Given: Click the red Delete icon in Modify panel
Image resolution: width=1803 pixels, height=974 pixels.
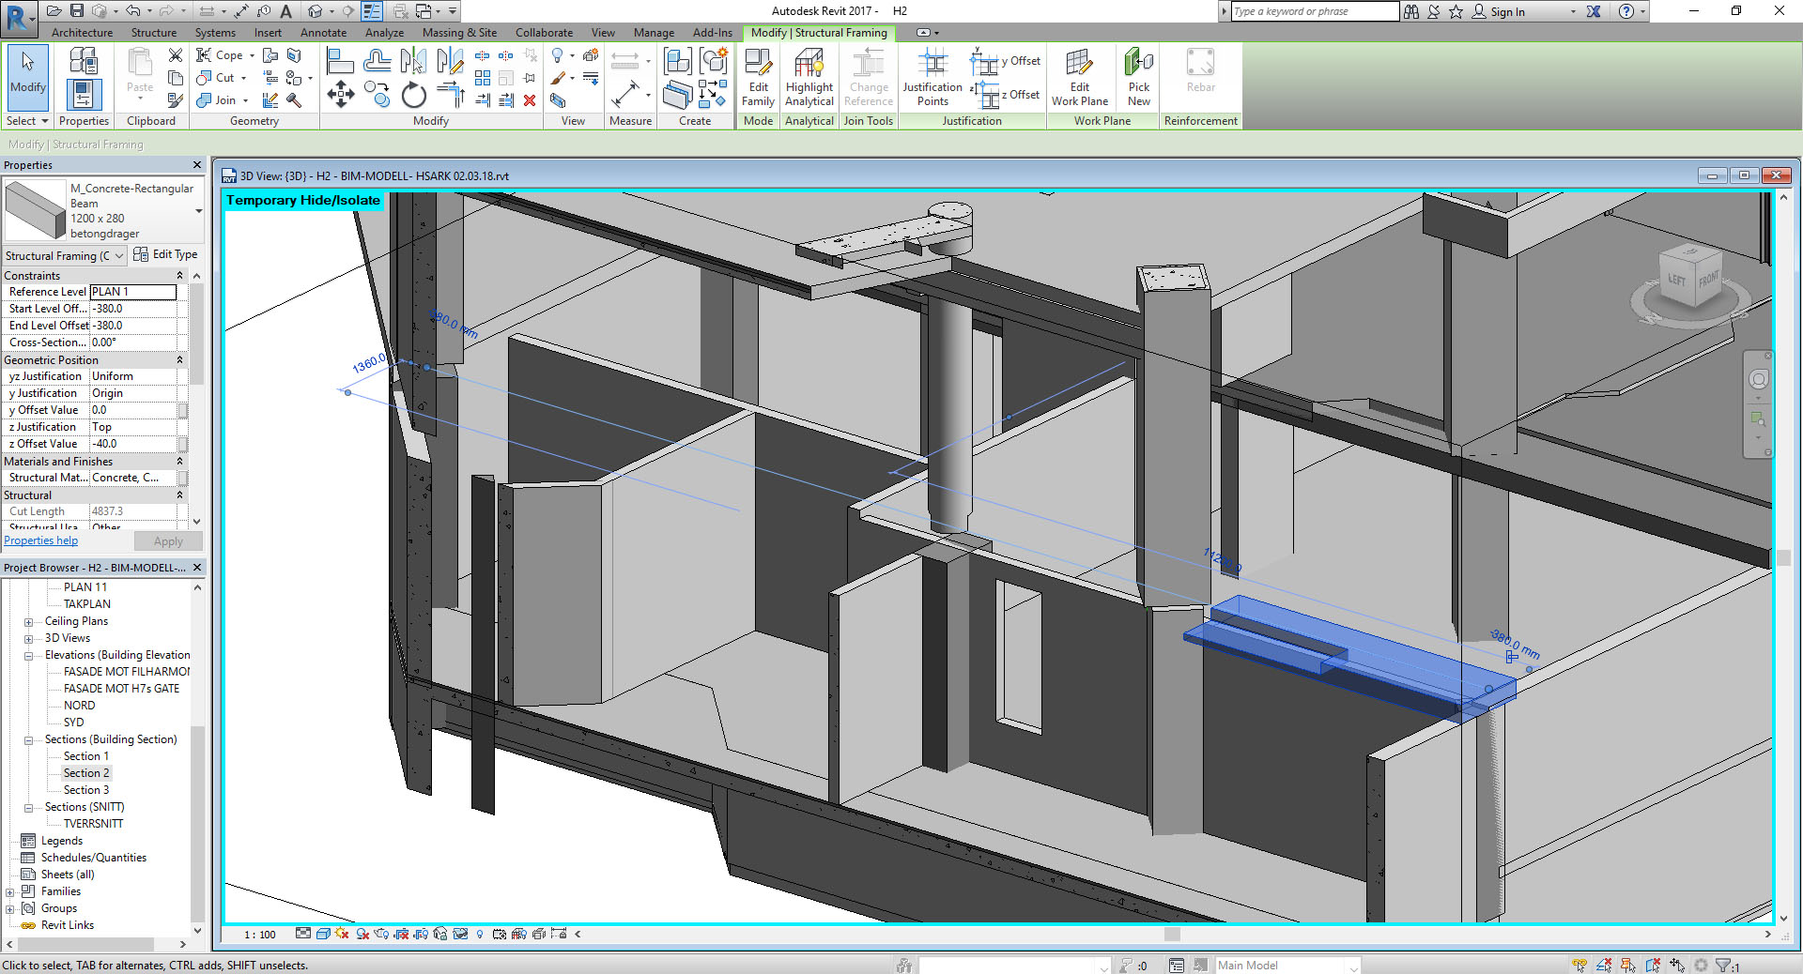Looking at the screenshot, I should pos(530,100).
